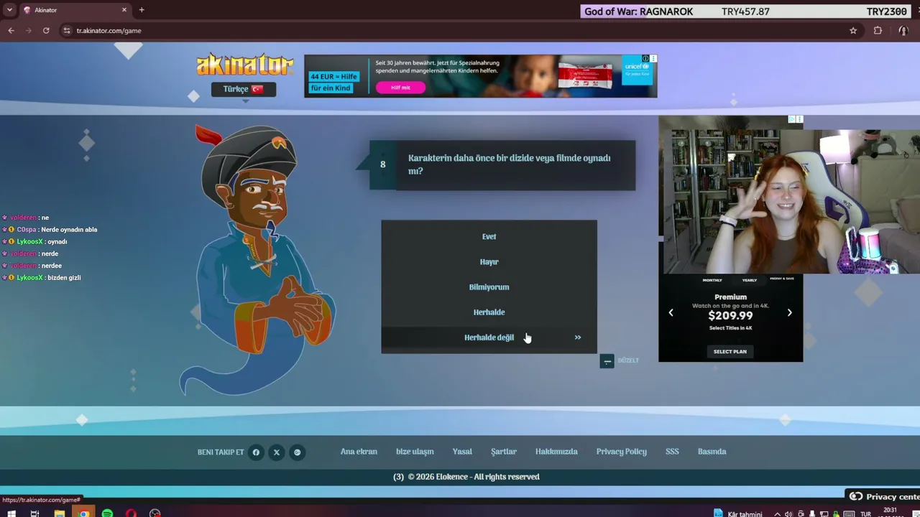Open the browser extensions puzzle icon

pos(878,31)
